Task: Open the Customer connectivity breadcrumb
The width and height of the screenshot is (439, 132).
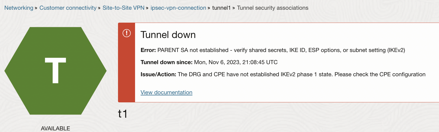Action: [x=68, y=8]
